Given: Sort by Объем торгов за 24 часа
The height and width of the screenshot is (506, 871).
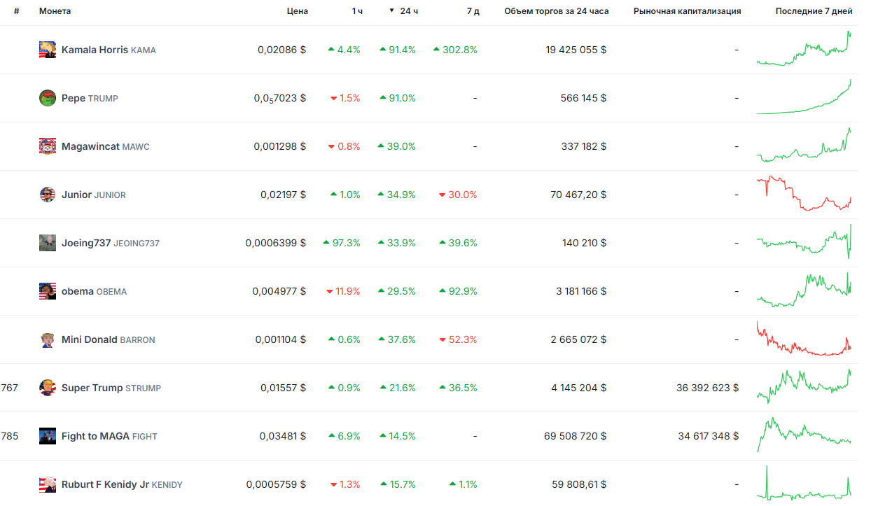Looking at the screenshot, I should point(557,11).
